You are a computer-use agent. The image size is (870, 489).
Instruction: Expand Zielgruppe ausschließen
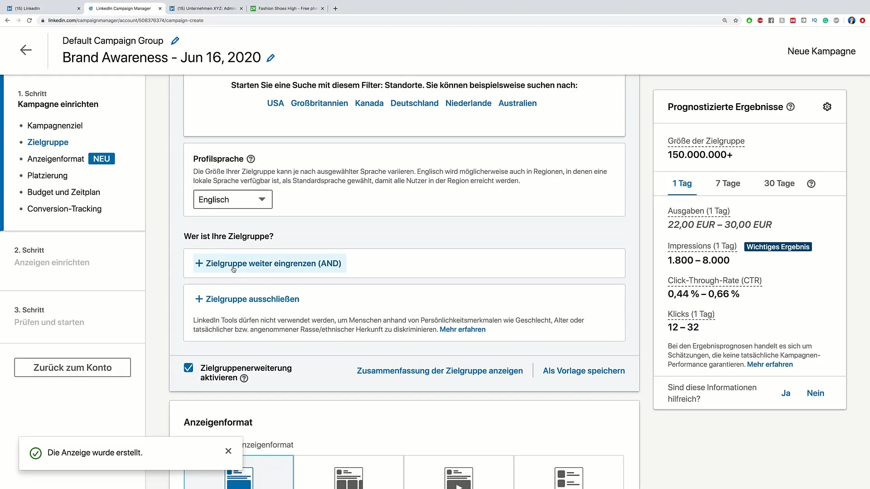pyautogui.click(x=247, y=299)
